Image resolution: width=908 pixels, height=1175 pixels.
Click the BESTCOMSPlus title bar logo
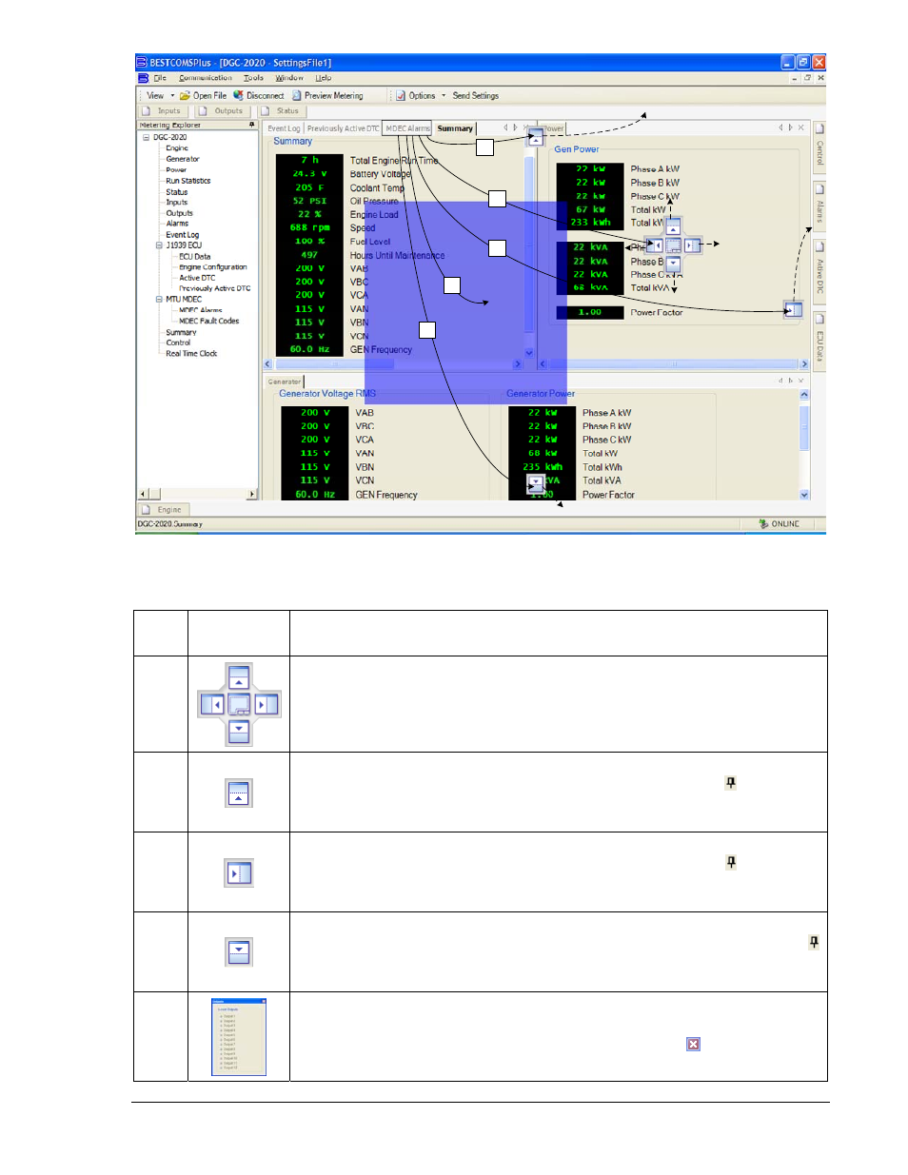coord(142,62)
